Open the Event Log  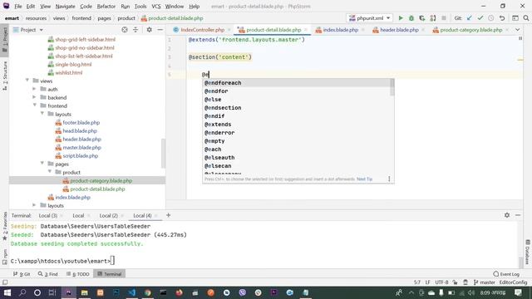point(506,274)
